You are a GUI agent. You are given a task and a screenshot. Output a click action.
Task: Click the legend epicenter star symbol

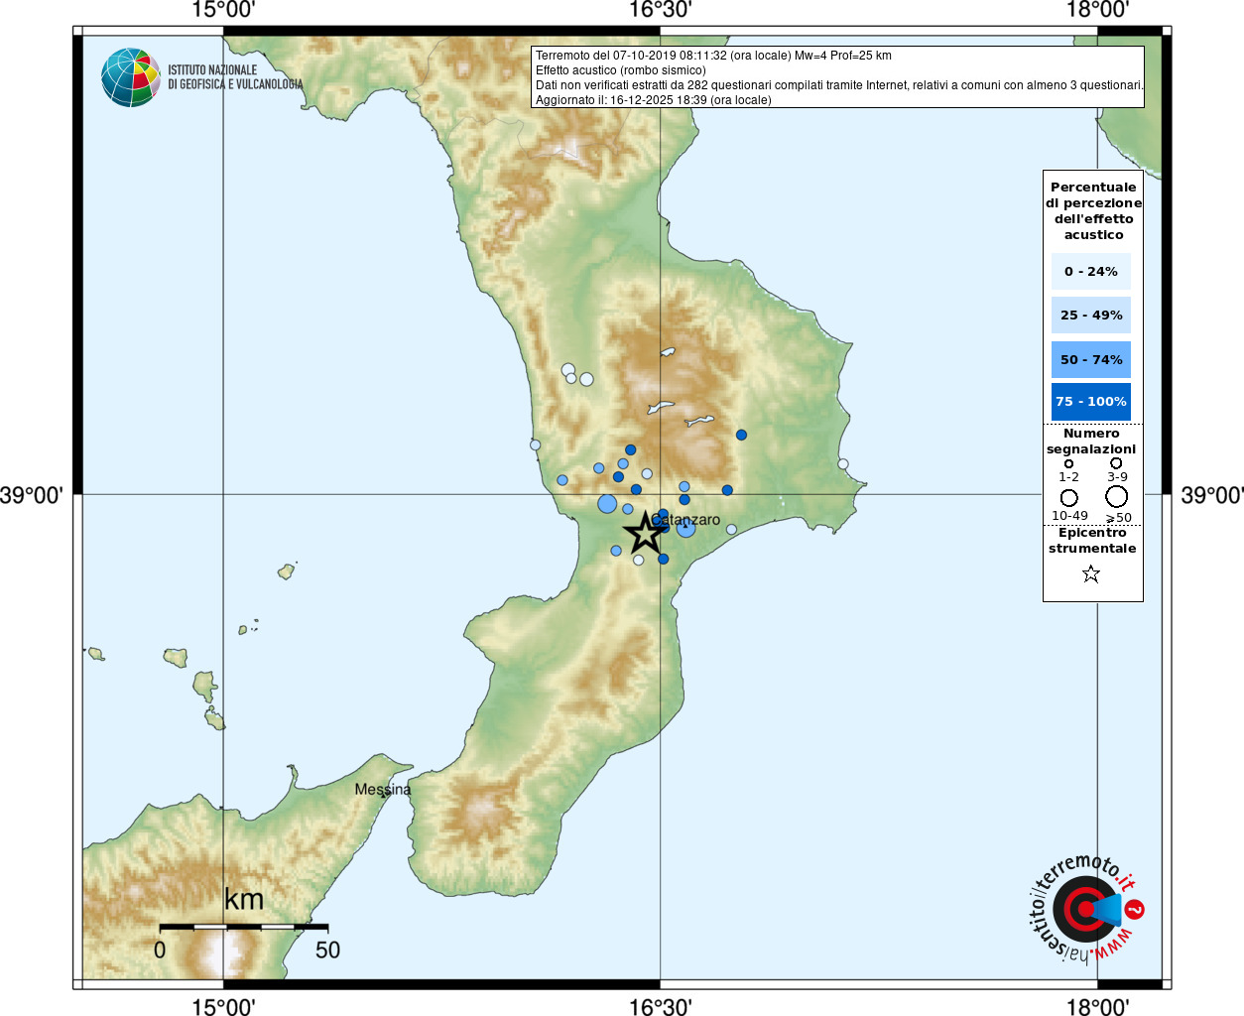[1091, 573]
